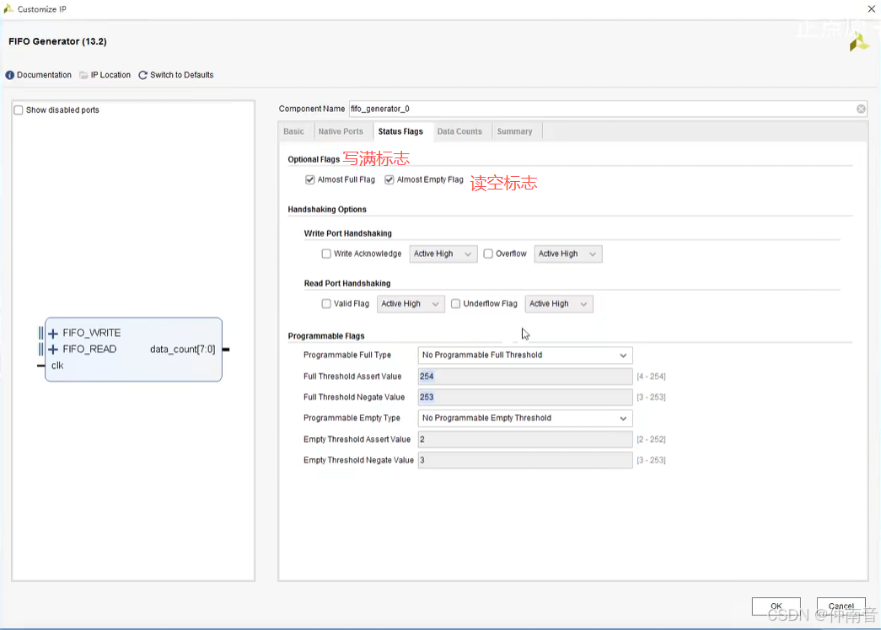
Task: Click the IP Location folder icon
Action: pos(83,75)
